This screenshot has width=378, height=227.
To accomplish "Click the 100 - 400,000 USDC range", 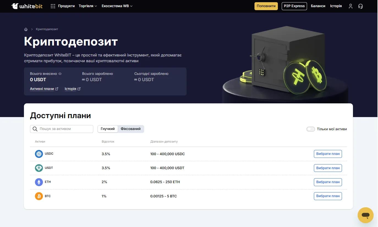I will tap(168, 154).
